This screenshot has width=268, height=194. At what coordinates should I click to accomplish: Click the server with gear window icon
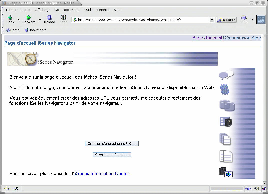click(x=226, y=172)
